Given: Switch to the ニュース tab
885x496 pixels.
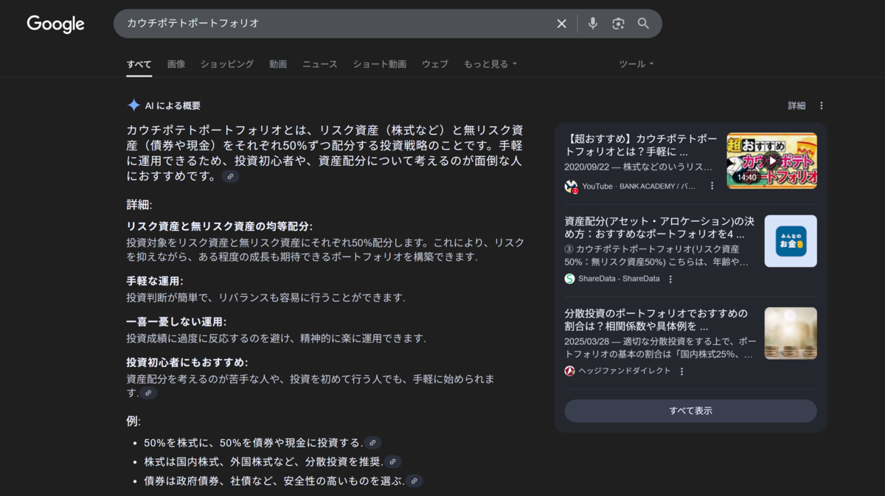Looking at the screenshot, I should (x=320, y=64).
